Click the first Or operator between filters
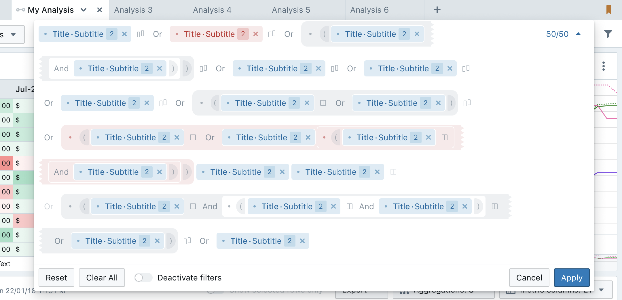 pyautogui.click(x=158, y=34)
